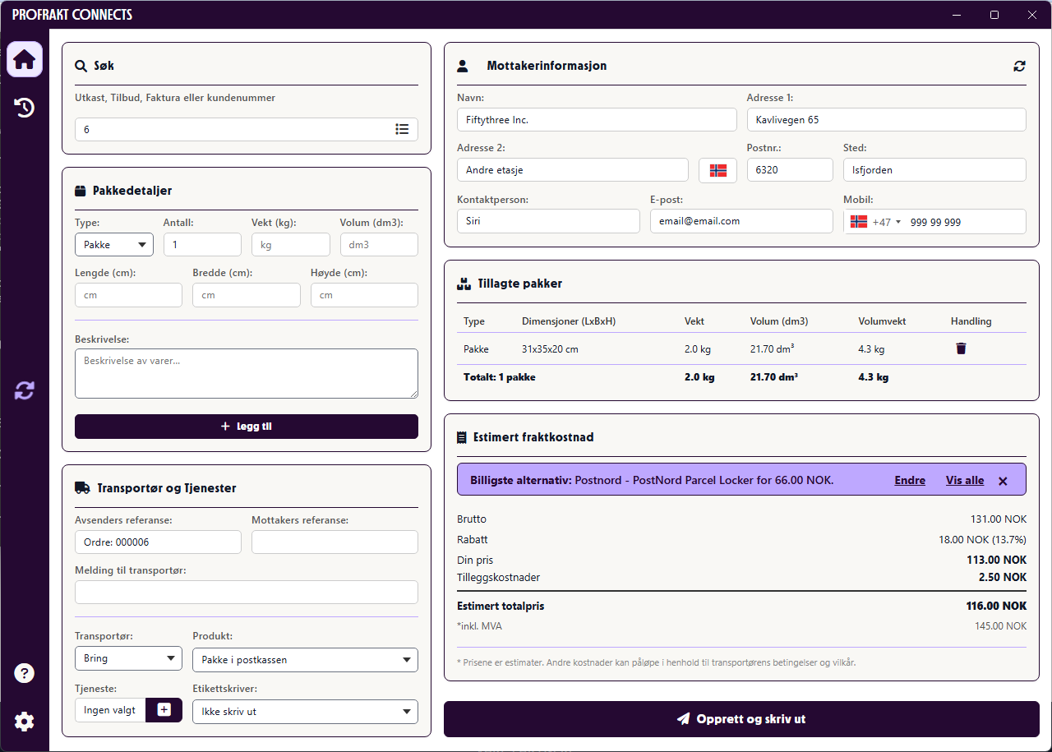
Task: Open the Transportør dropdown showing Bring
Action: tap(128, 657)
